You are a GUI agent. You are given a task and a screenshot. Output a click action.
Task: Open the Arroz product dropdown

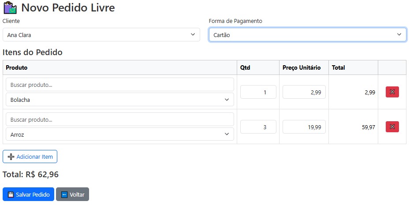[x=119, y=134]
